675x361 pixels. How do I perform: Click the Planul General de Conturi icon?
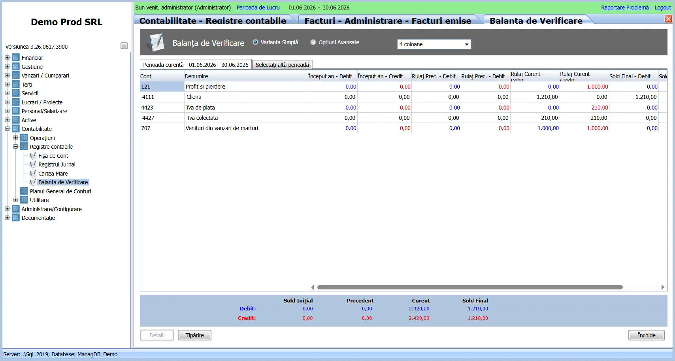coord(24,191)
